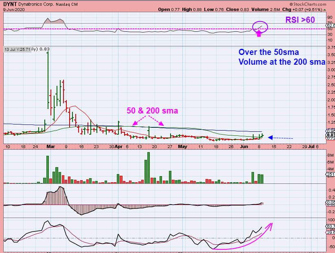This screenshot has height=253, width=335.
Task: Click the 4M volume axis label
Action: tap(330, 169)
